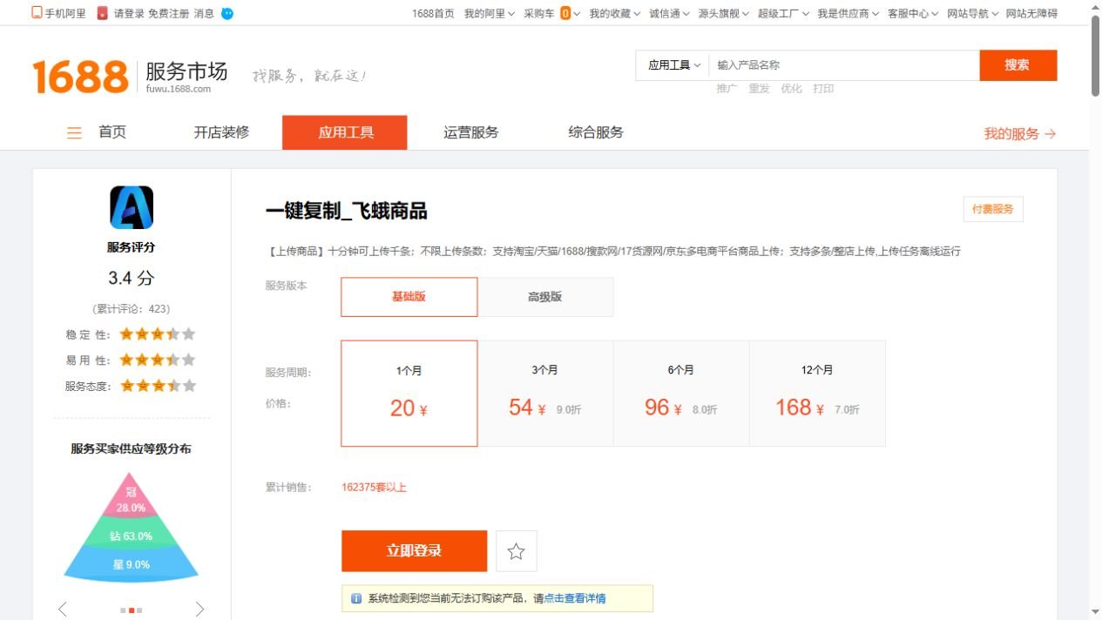Click the 飞蛾 app logo thumbnail

point(132,207)
